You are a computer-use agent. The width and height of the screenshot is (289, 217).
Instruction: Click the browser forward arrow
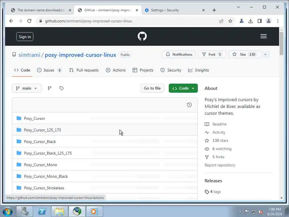click(20, 21)
